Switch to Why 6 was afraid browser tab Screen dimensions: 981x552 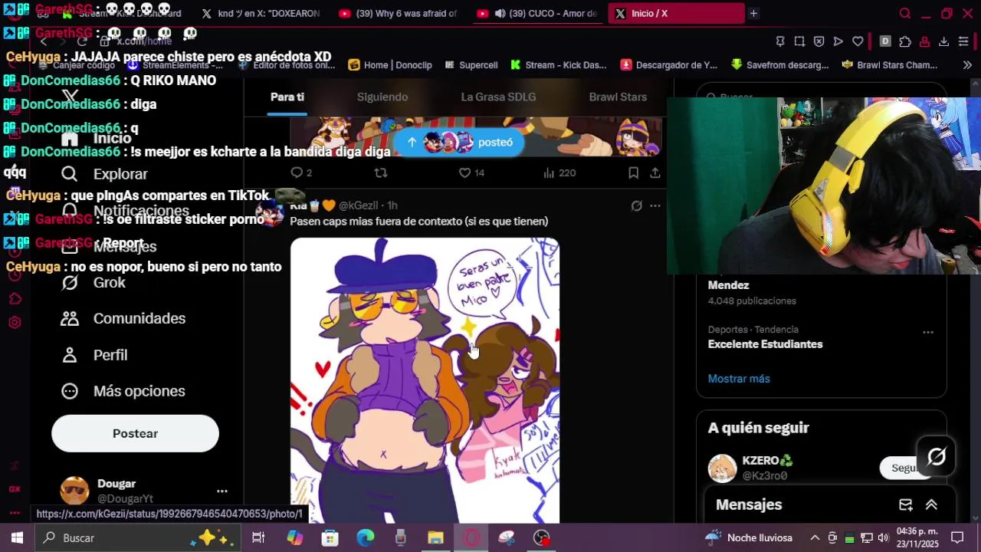coord(399,13)
